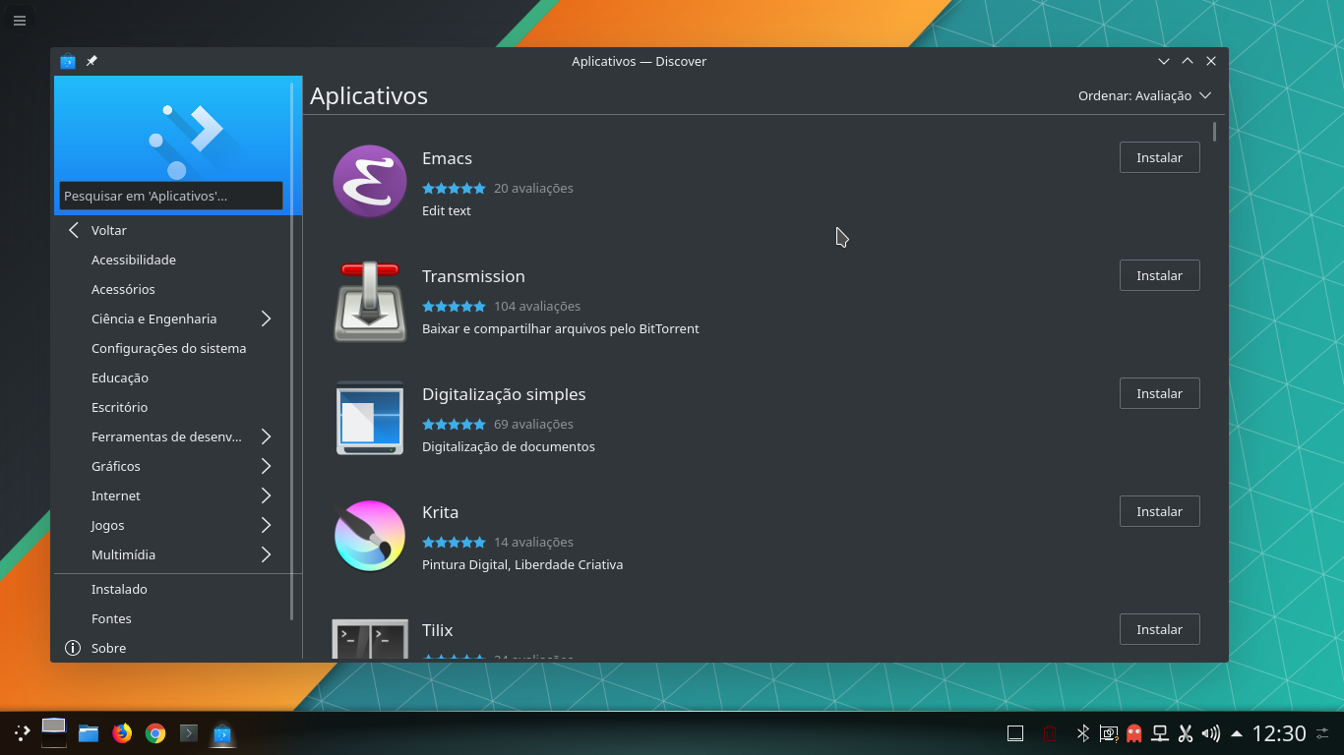Open the Ordenar: Avaliação sort dropdown
The width and height of the screenshot is (1344, 755).
[1144, 95]
